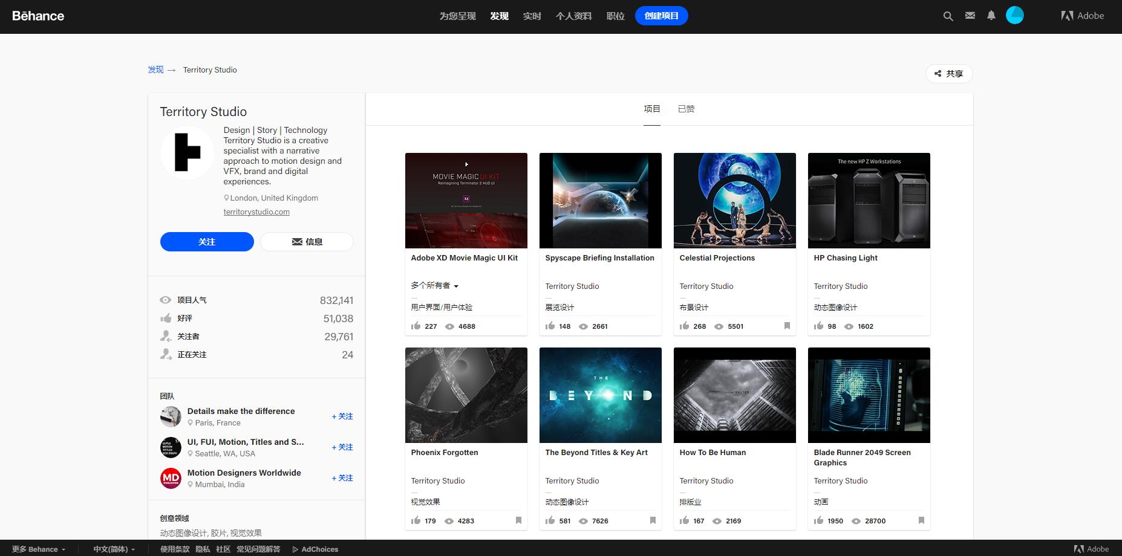Click the AdChoices footer link
The height and width of the screenshot is (556, 1122).
[315, 549]
